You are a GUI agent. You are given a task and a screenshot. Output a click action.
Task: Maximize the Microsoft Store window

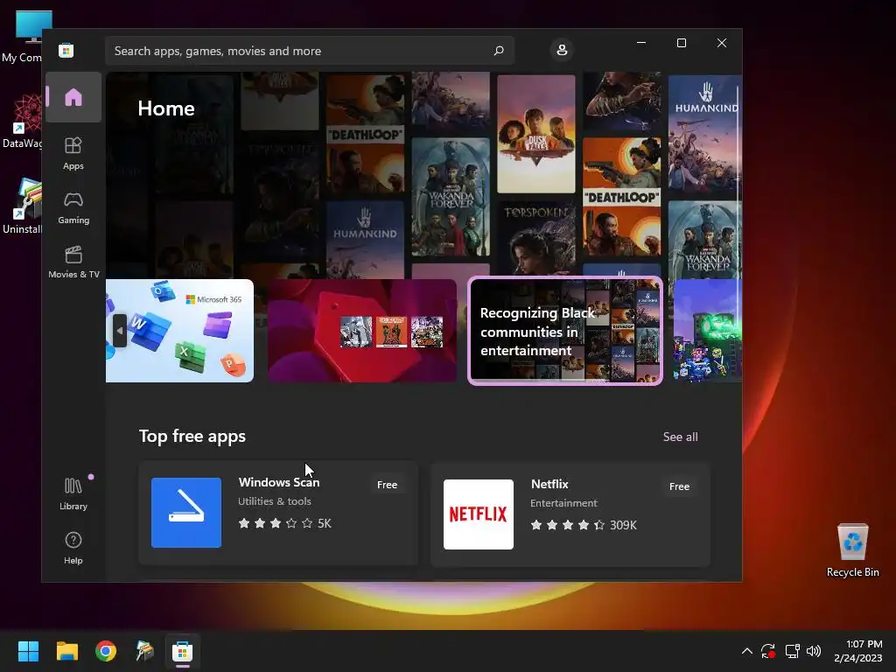pyautogui.click(x=681, y=43)
